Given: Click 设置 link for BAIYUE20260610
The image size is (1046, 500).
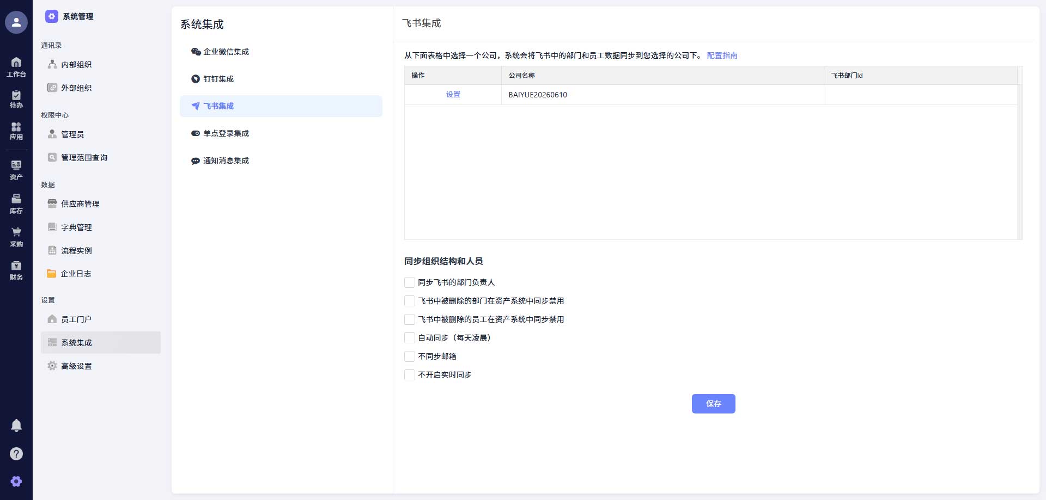Looking at the screenshot, I should tap(453, 95).
